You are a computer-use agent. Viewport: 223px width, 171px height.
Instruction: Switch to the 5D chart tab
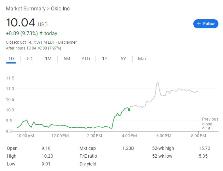(30, 59)
